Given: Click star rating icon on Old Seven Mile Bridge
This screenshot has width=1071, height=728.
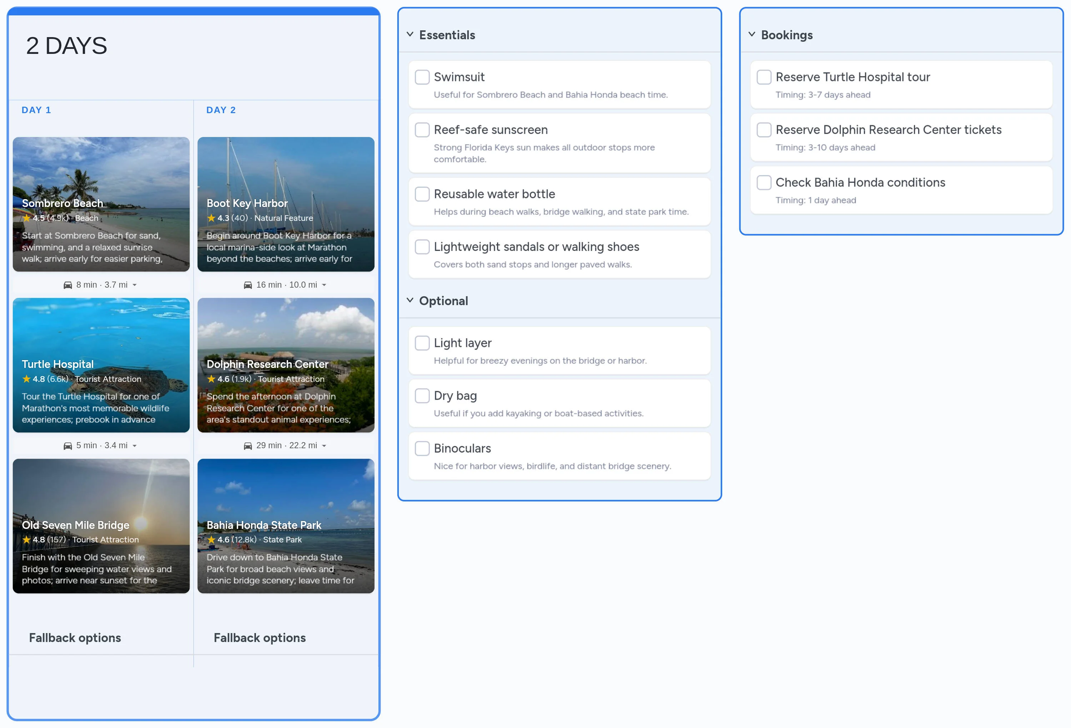Looking at the screenshot, I should coord(27,540).
